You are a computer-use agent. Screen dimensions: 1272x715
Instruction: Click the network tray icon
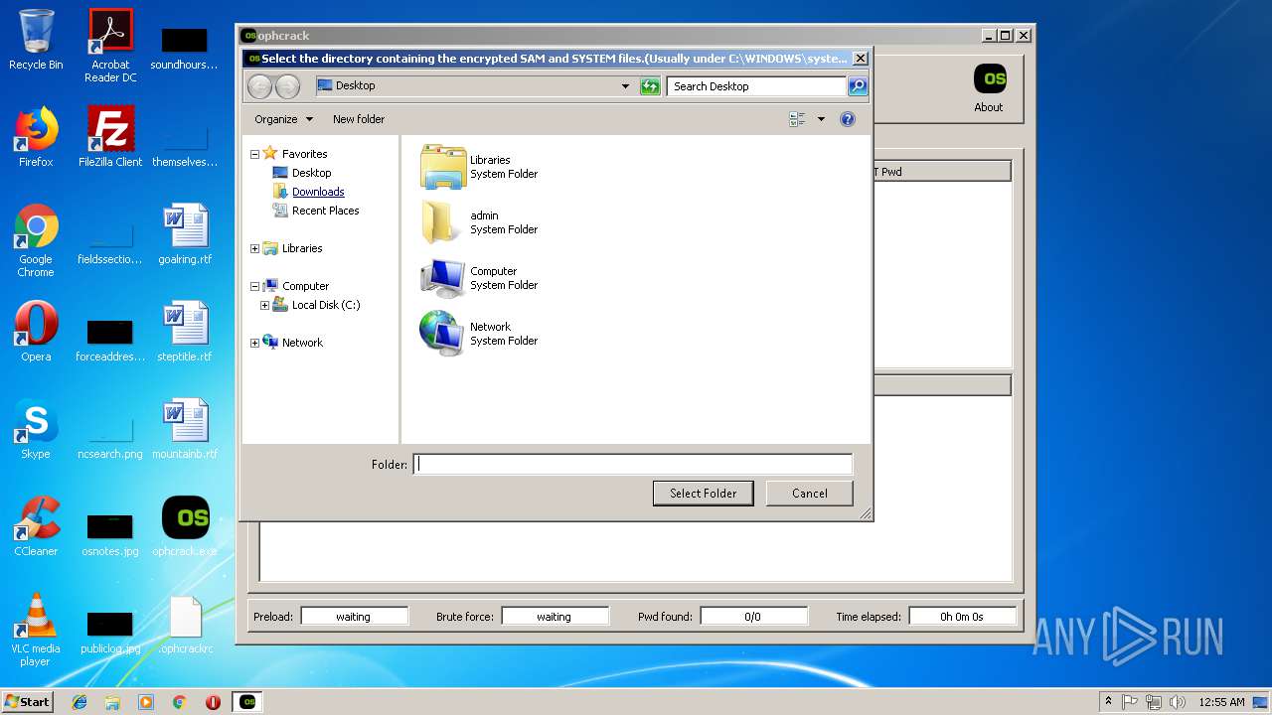(x=1154, y=702)
